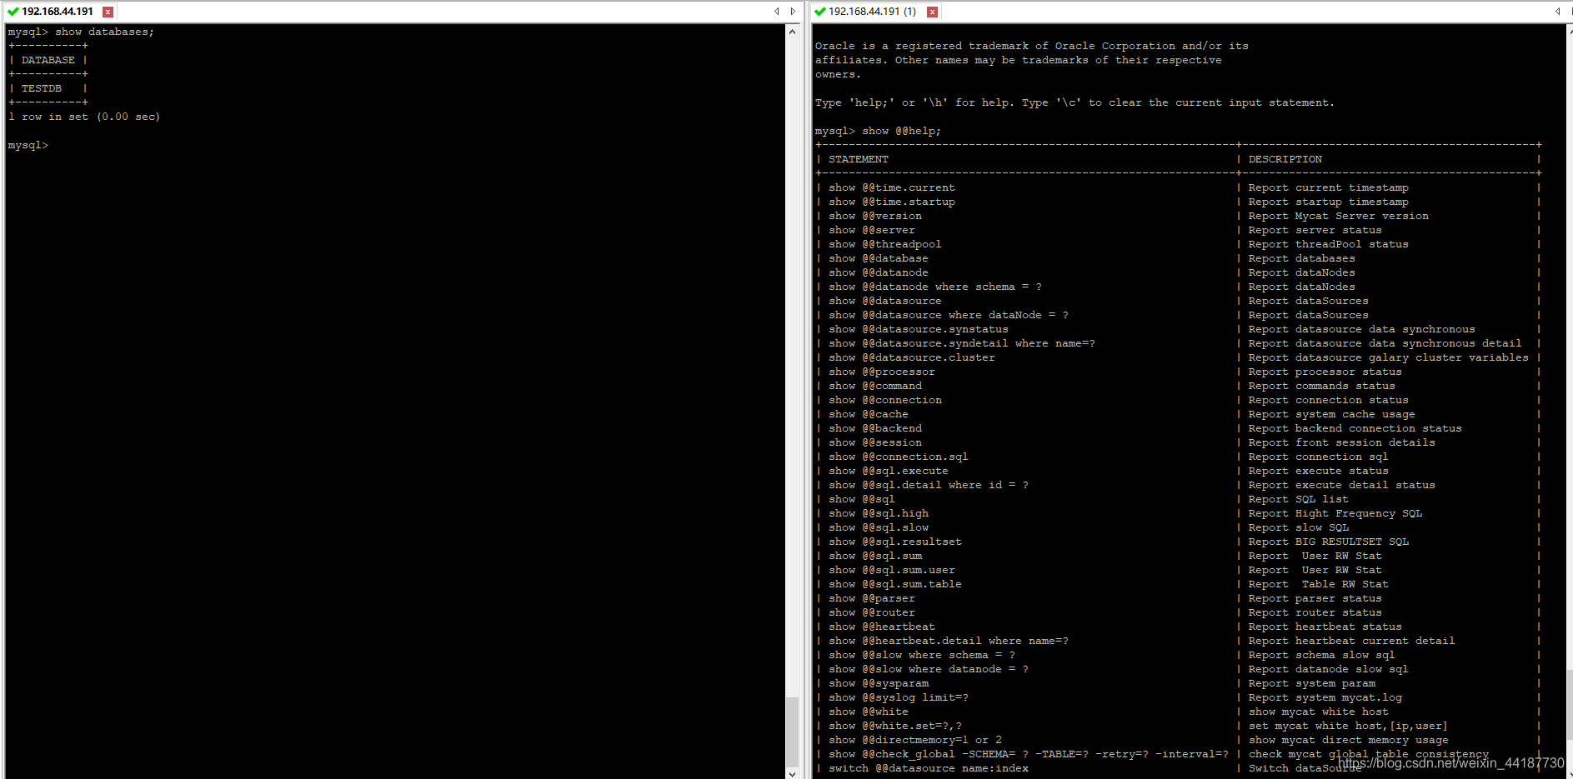Click left-pane tab scroll right arrow

[x=793, y=12]
